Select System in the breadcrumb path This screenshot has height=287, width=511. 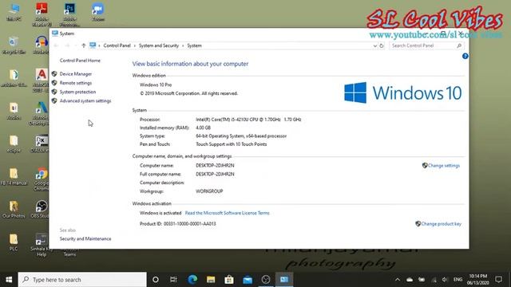194,45
